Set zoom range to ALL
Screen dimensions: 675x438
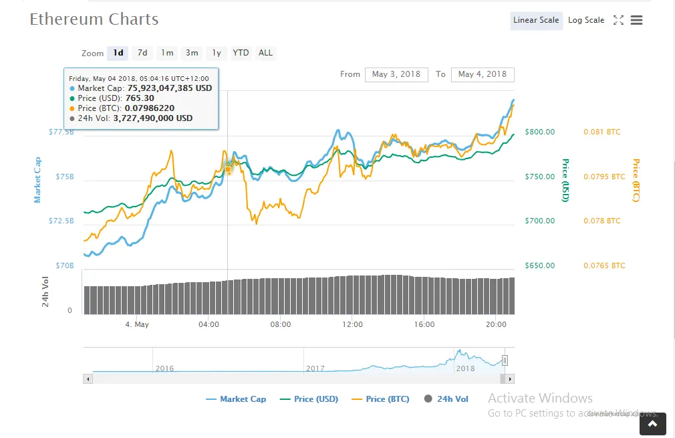265,53
